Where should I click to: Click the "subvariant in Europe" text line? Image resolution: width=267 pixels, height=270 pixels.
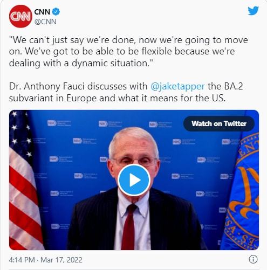point(117,98)
